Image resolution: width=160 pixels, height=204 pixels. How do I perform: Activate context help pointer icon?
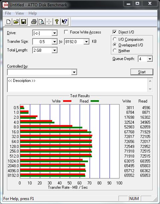(64, 22)
